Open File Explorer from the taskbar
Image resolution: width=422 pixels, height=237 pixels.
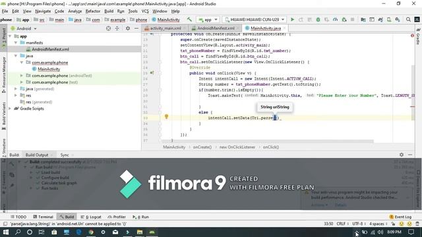pos(140,232)
